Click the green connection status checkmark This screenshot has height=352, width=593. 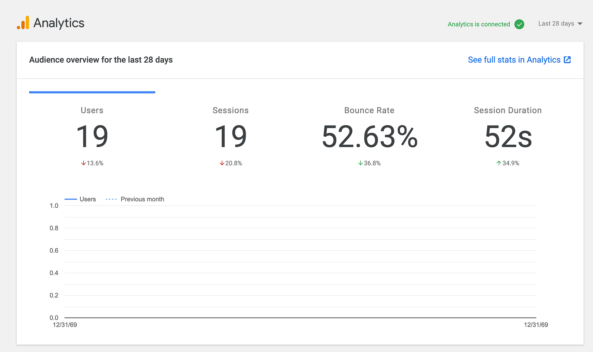(520, 24)
